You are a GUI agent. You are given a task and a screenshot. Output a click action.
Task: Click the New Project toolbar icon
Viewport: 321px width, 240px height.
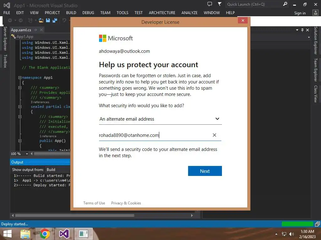coord(30,20)
